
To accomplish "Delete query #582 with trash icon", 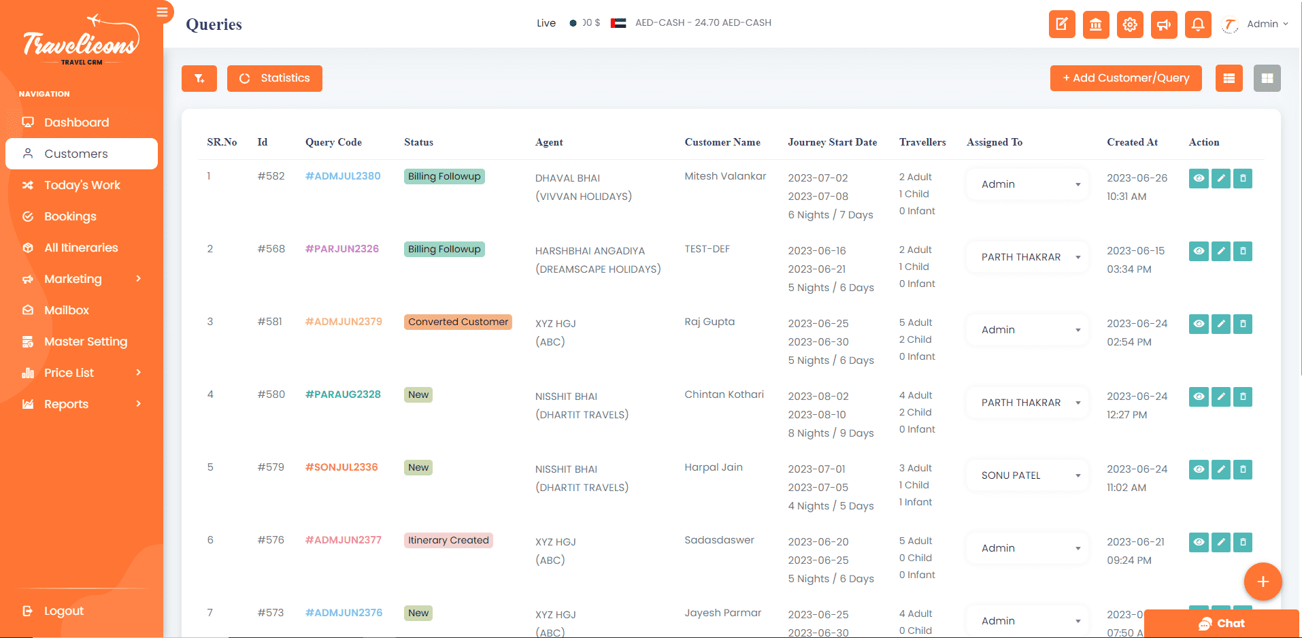I will (x=1243, y=178).
